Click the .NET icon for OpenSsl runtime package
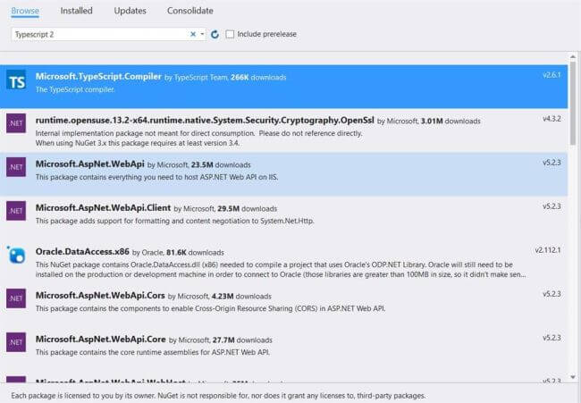 [16, 123]
